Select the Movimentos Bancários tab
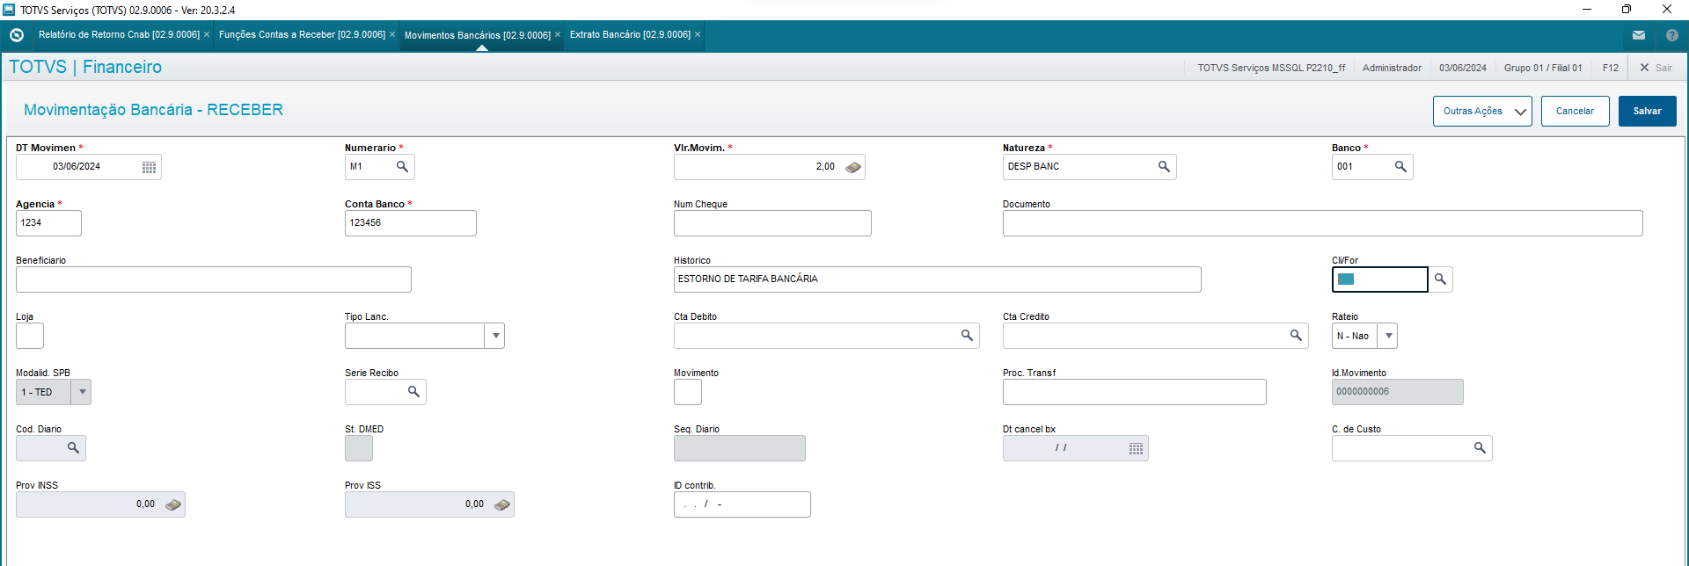The height and width of the screenshot is (566, 1689). tap(477, 35)
